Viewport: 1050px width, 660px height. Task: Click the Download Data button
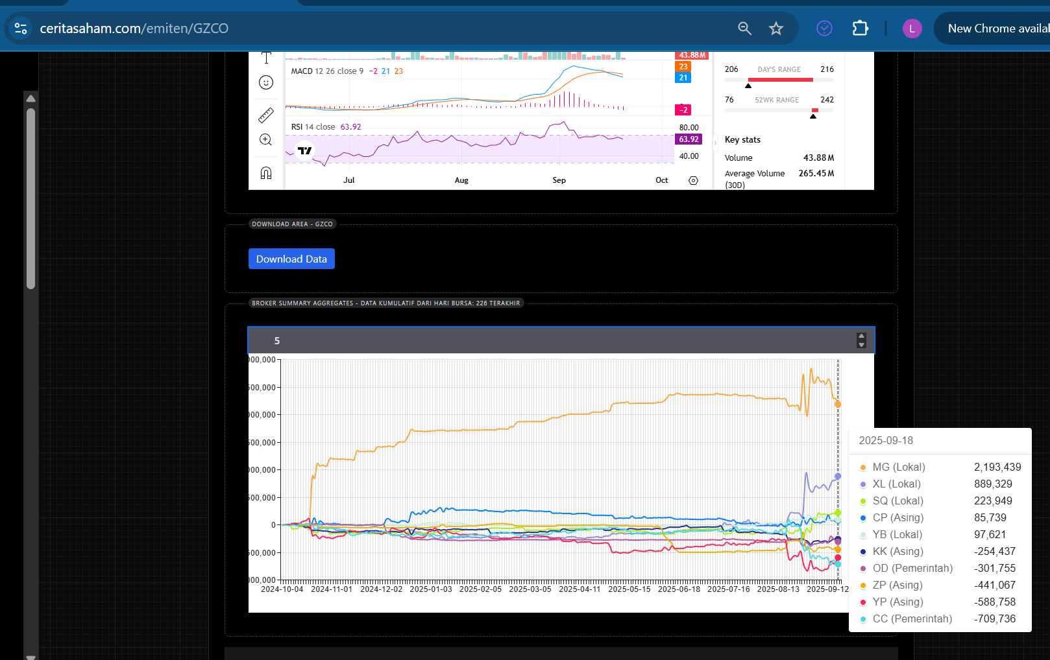coord(291,259)
